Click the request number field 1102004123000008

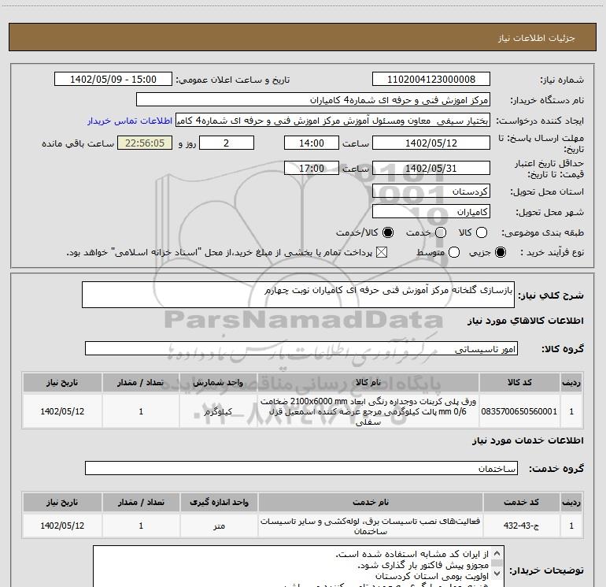click(431, 80)
